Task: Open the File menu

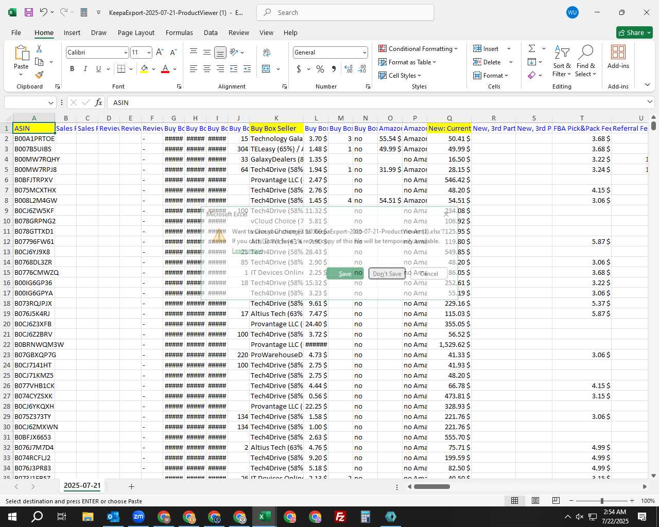Action: [x=16, y=32]
